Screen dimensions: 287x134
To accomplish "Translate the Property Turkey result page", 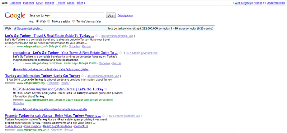I will point(124,116).
